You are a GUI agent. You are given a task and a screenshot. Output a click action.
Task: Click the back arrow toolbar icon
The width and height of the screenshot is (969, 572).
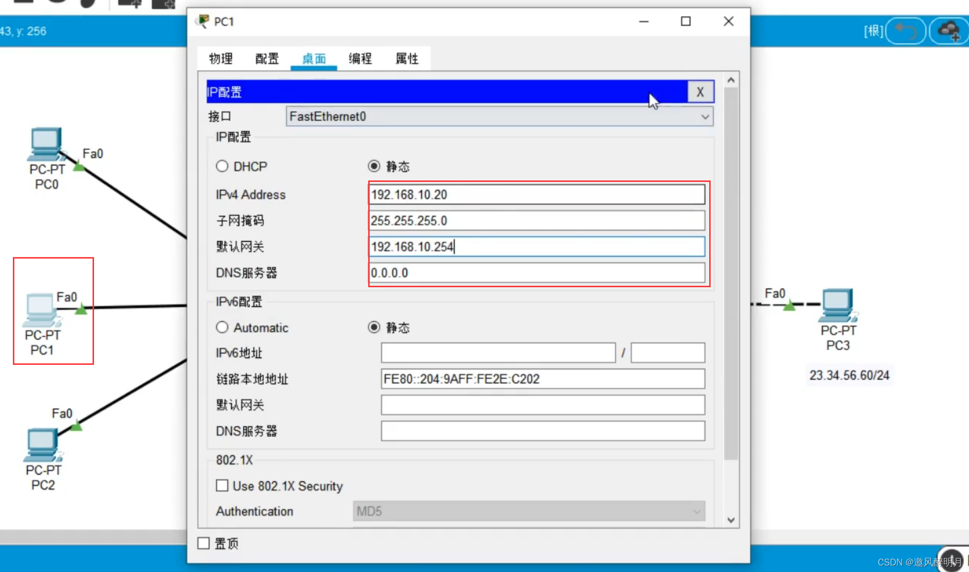click(905, 31)
